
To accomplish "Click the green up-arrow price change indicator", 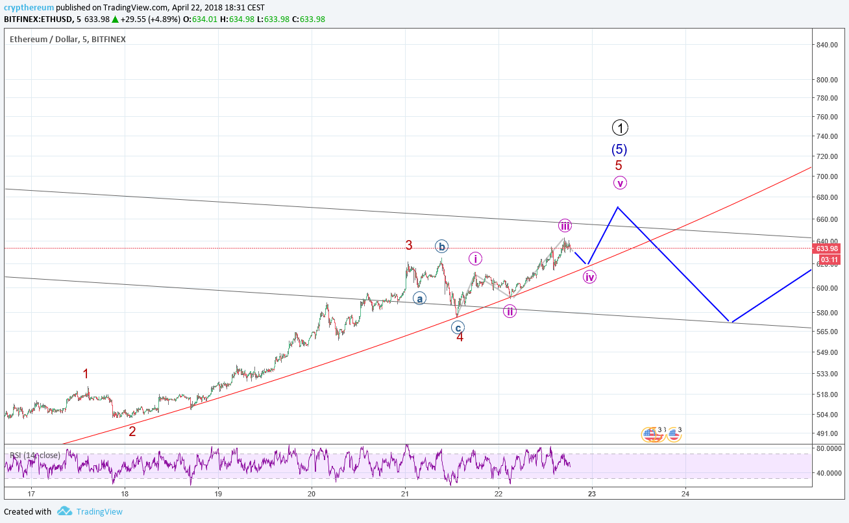I will 115,19.
